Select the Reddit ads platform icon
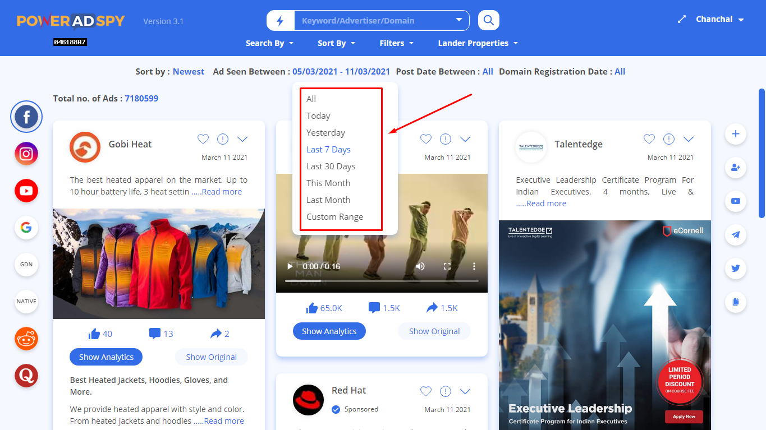This screenshot has width=766, height=430. (26, 339)
